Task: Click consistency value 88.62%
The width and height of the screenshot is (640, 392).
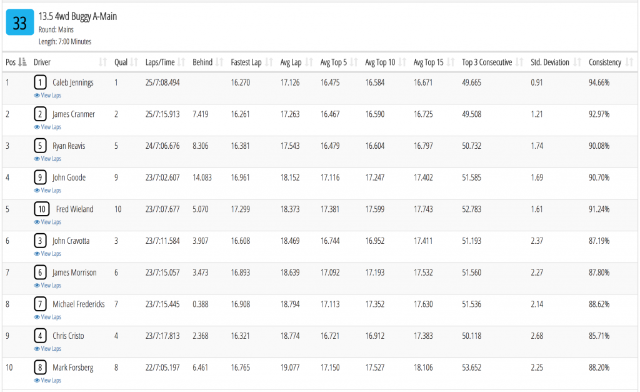Action: [599, 304]
